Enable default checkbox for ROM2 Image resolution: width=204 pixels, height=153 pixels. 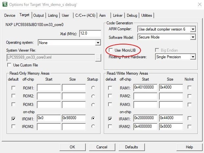point(13,96)
